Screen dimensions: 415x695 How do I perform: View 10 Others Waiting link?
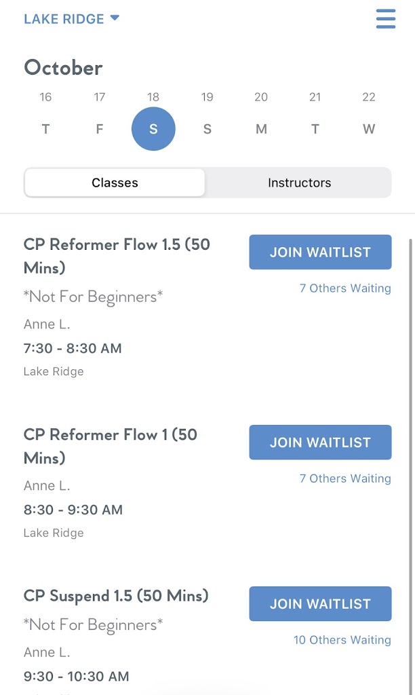pyautogui.click(x=342, y=640)
